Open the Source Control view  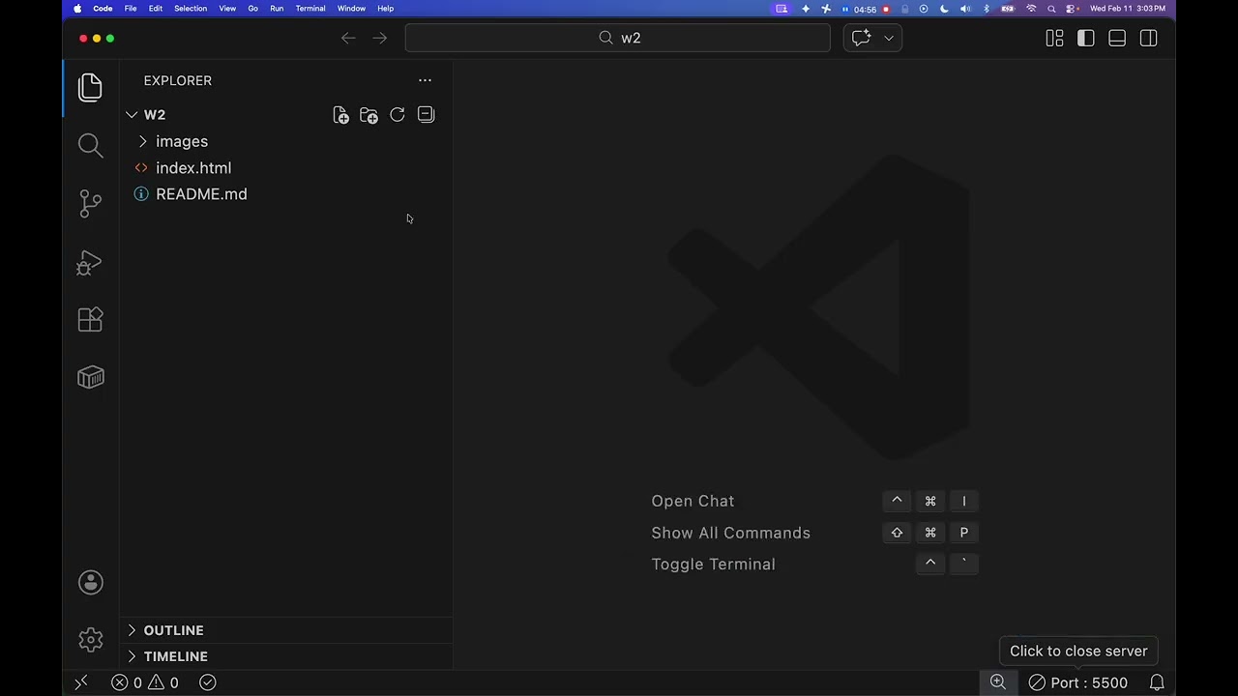click(90, 203)
